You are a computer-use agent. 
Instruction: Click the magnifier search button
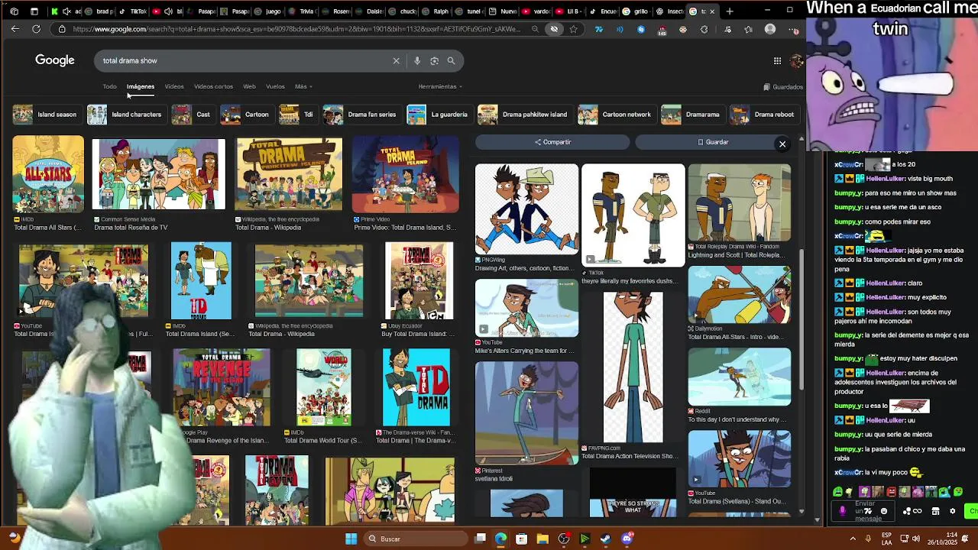pos(451,60)
